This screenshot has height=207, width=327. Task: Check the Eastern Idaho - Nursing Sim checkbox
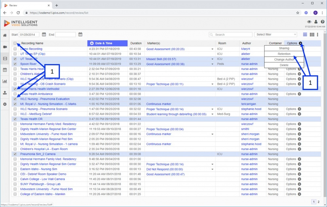click(x=15, y=169)
